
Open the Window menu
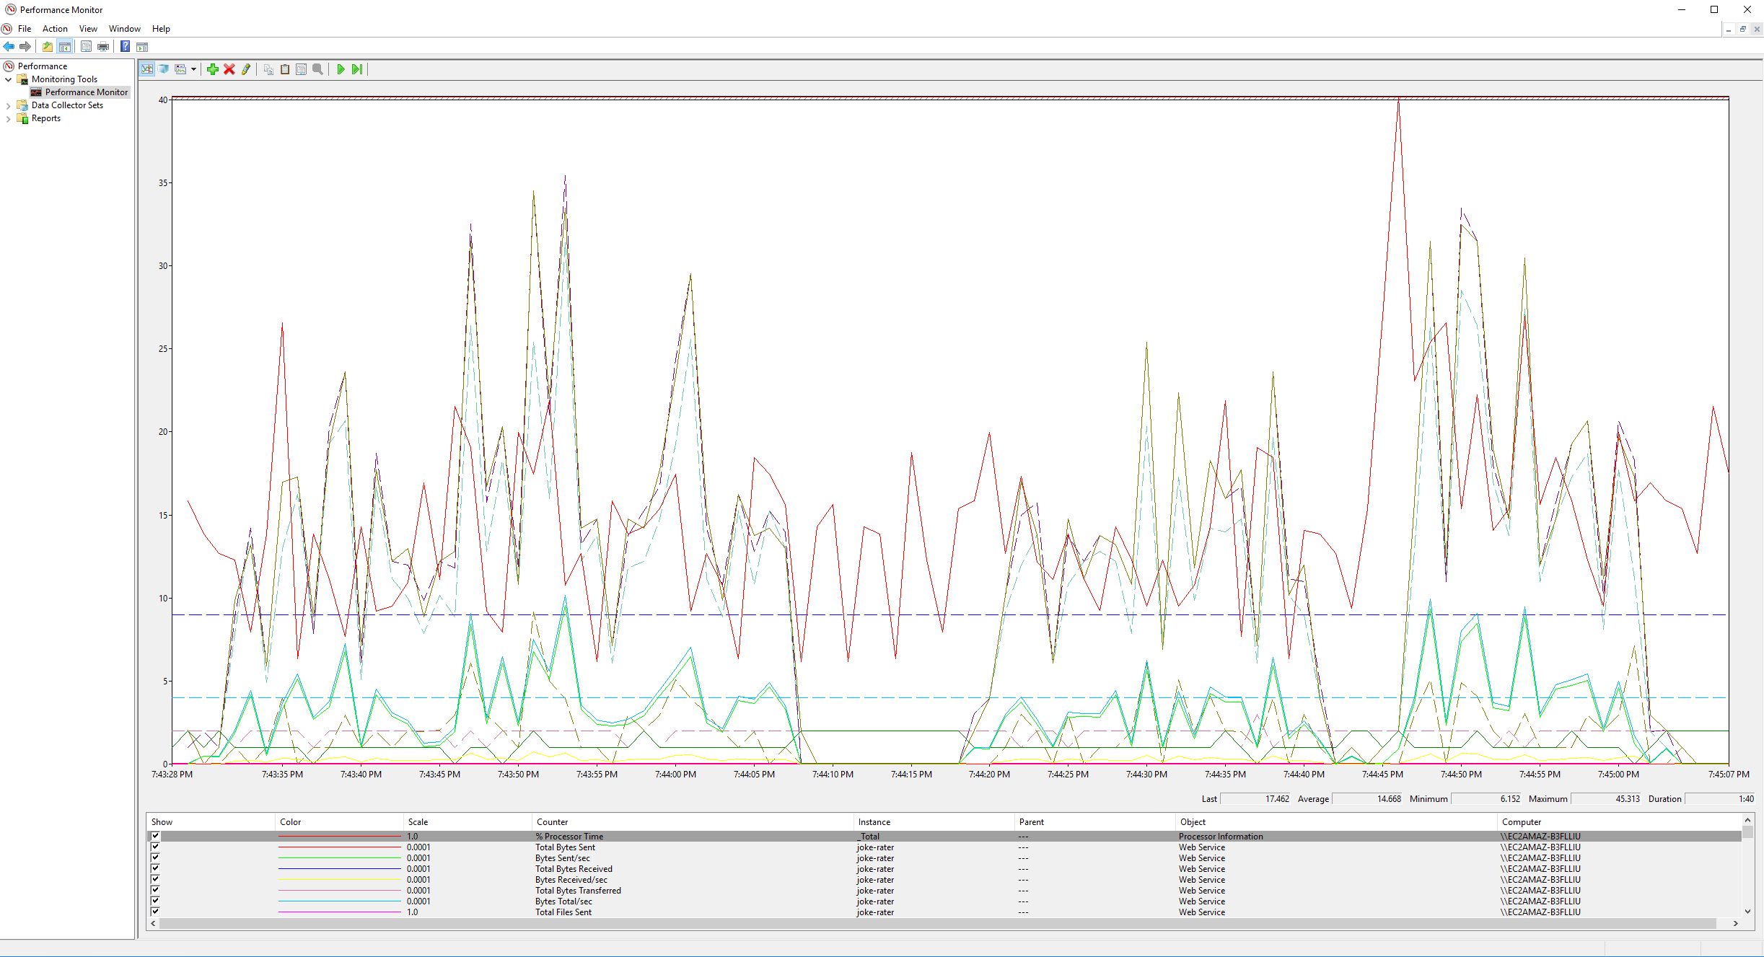[x=124, y=28]
